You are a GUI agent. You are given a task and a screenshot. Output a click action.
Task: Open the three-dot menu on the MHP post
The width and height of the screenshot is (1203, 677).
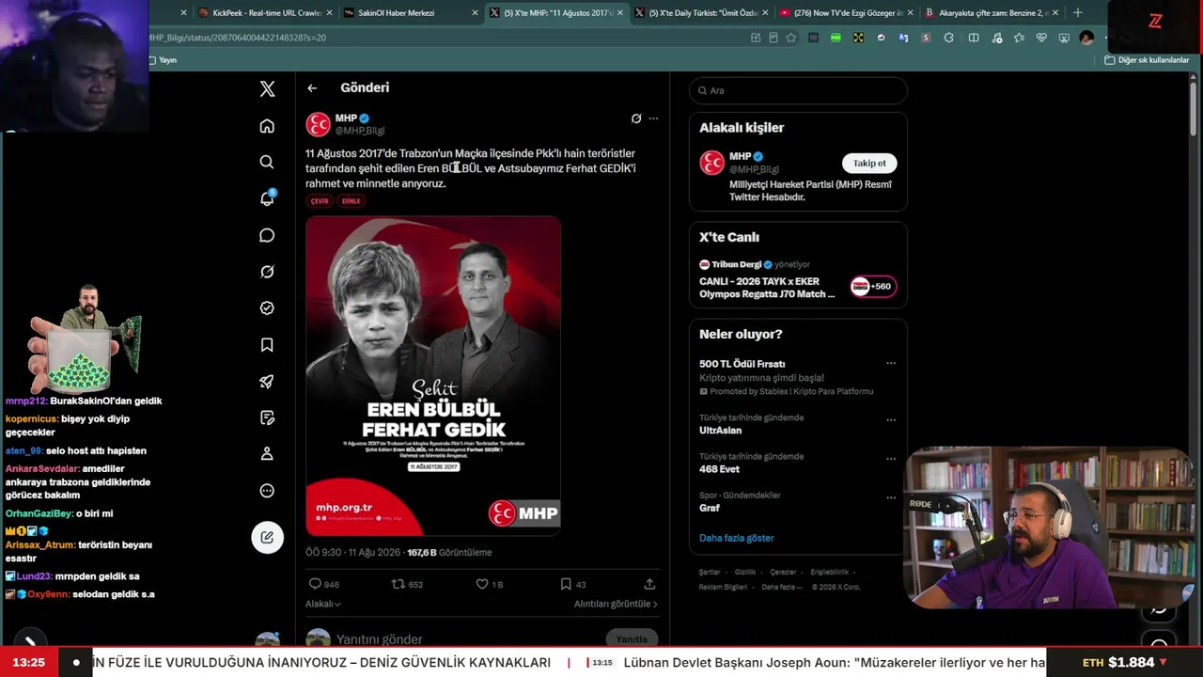pos(653,118)
